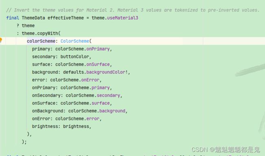
Task: Click the onError property in error line
Action: point(90,80)
